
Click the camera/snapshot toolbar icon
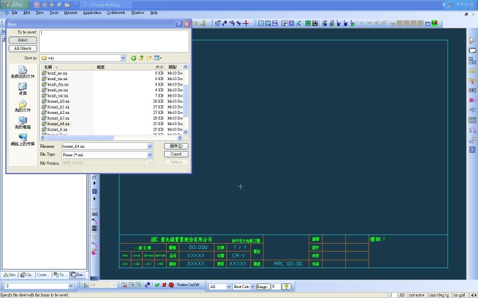[315, 23]
